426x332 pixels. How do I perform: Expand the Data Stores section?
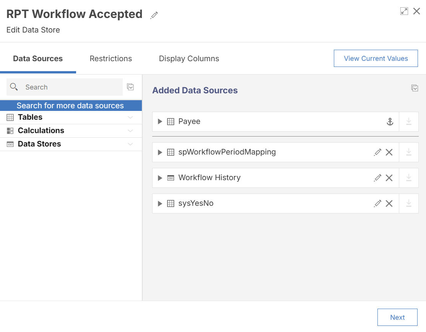point(130,144)
